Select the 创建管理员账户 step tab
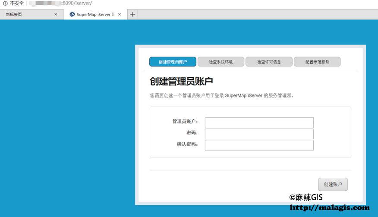Image resolution: width=378 pixels, height=217 pixels. (173, 62)
